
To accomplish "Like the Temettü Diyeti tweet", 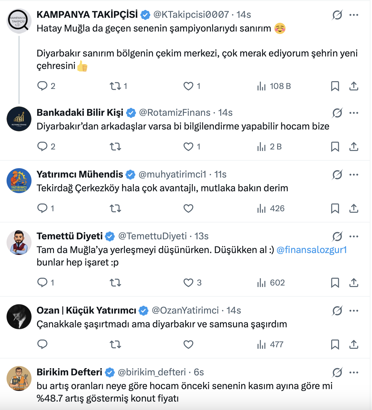I will click(188, 282).
